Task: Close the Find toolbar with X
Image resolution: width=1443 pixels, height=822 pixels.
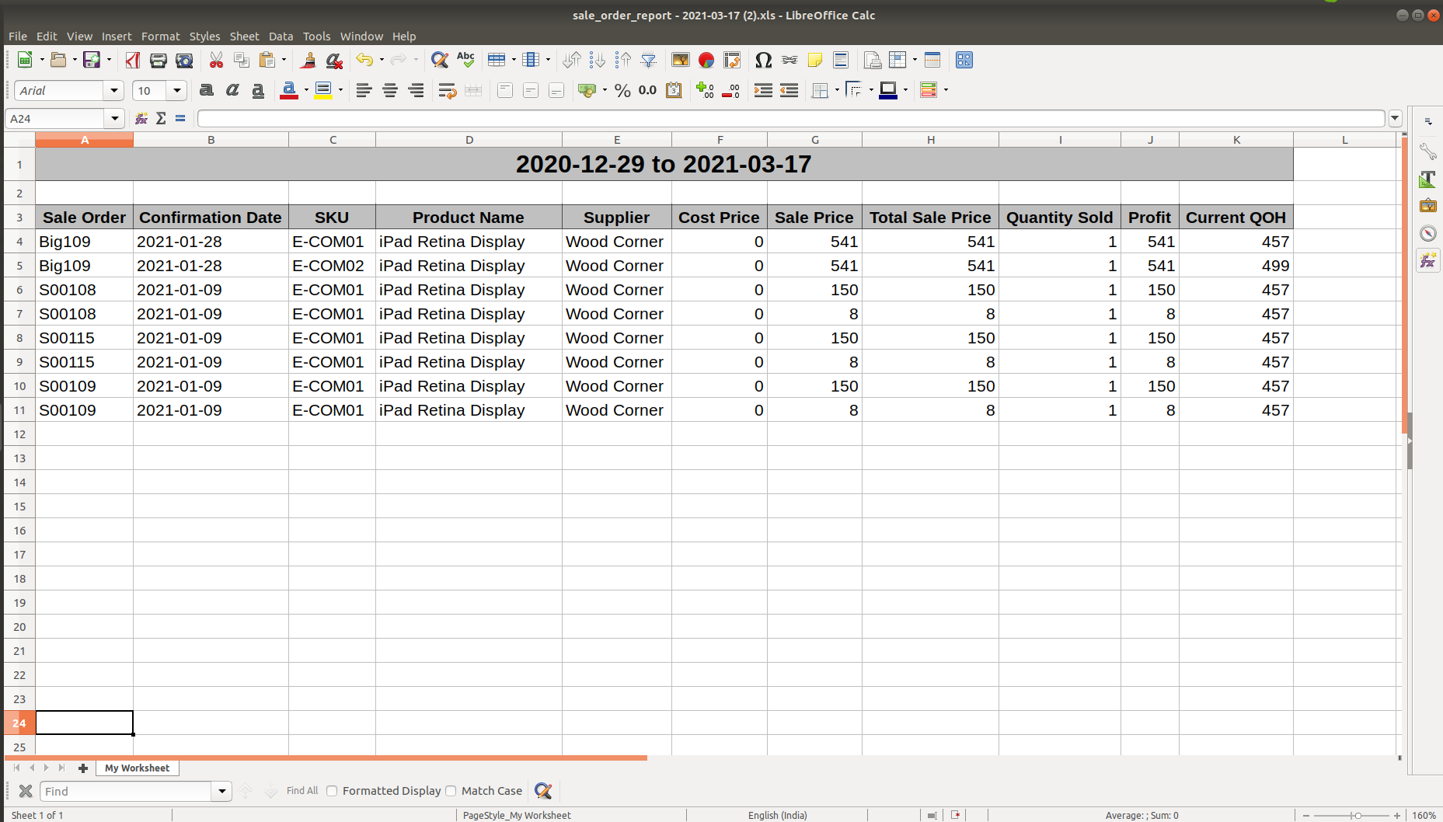Action: [26, 791]
